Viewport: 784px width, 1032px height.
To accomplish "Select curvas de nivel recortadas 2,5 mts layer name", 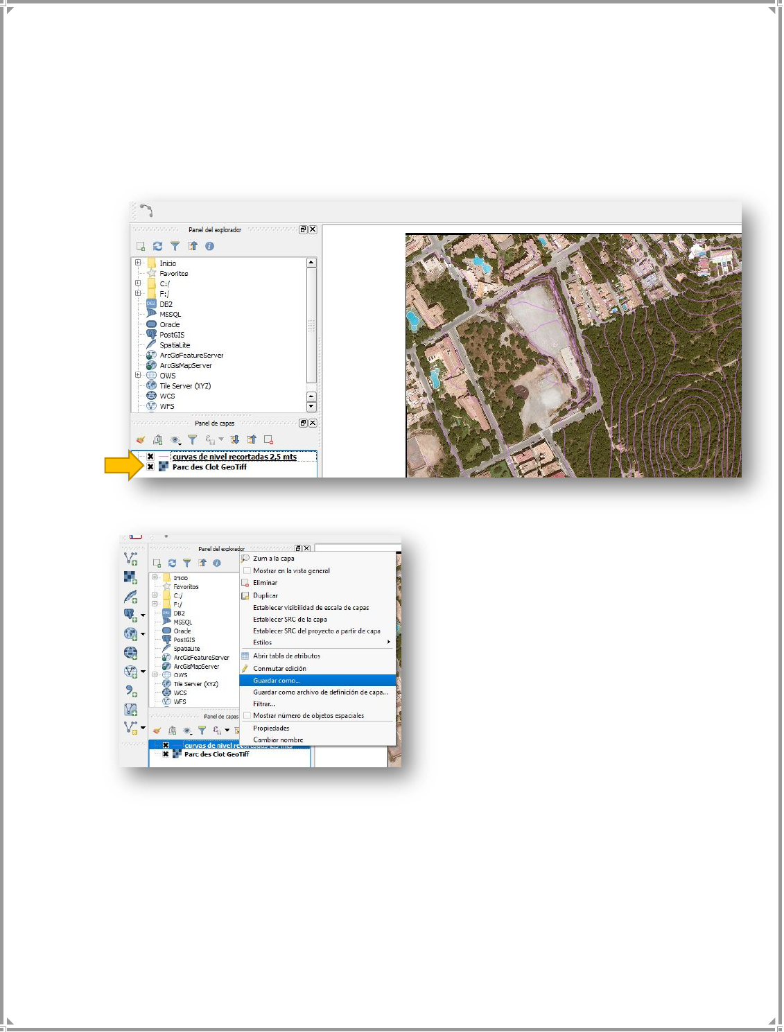I will tap(234, 457).
